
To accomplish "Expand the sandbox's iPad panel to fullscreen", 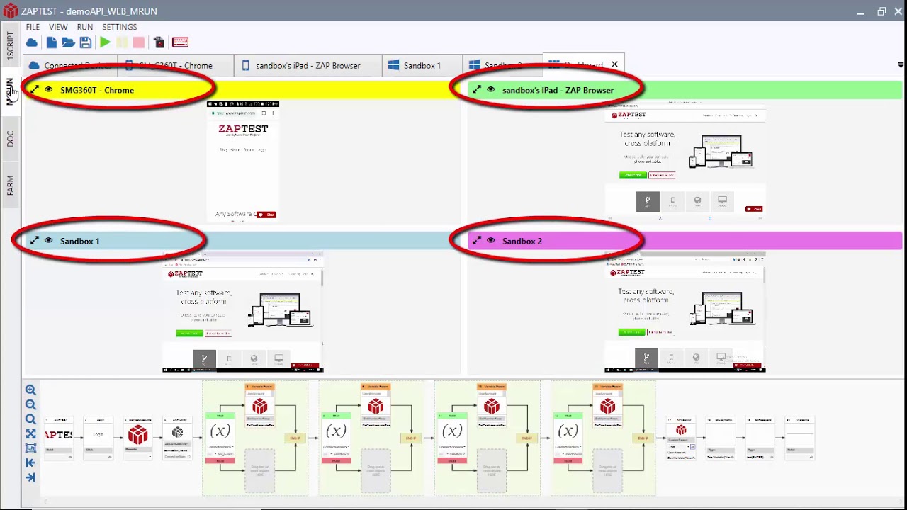I will [476, 90].
